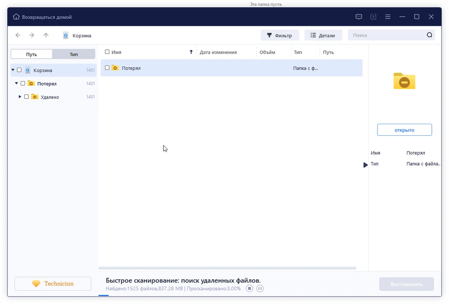Screen dimensions: 449x304
Task: Click the Корзина path label in address bar
Action: (x=82, y=36)
